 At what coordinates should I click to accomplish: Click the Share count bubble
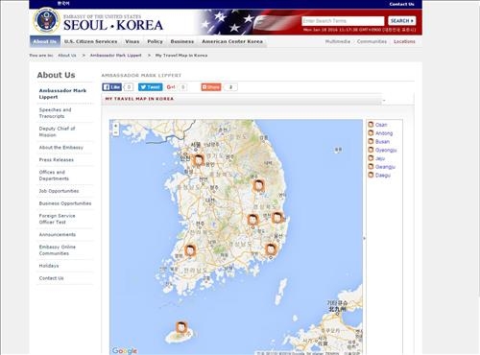tap(230, 87)
